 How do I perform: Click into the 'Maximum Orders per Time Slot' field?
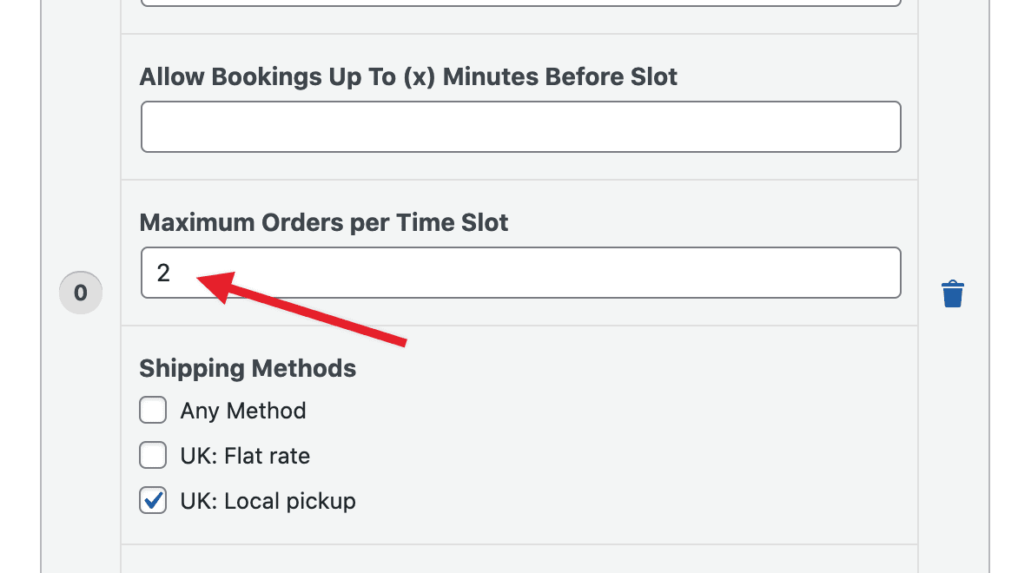tap(521, 272)
